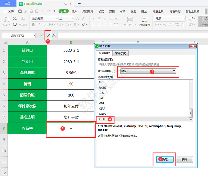Decrease font size with A- icon
Screen dimensions: 208x176
click(83, 19)
